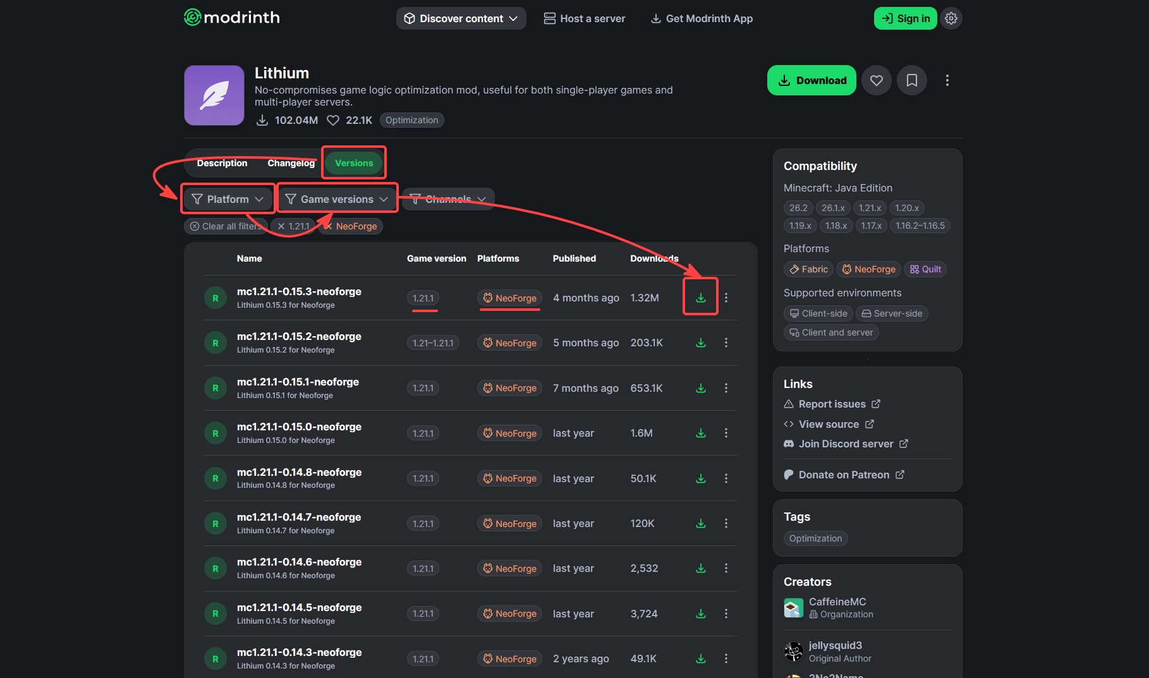Click the release badge for mc1.21.1-0.15.3-neoforge
The height and width of the screenshot is (678, 1149).
[216, 298]
